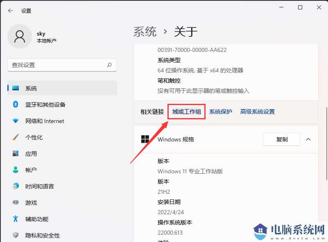Collapse the Windows 规格 section chevron

point(308,139)
